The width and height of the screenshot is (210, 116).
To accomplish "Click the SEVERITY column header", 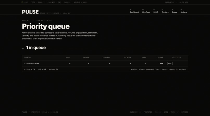I will (x=176, y=58).
